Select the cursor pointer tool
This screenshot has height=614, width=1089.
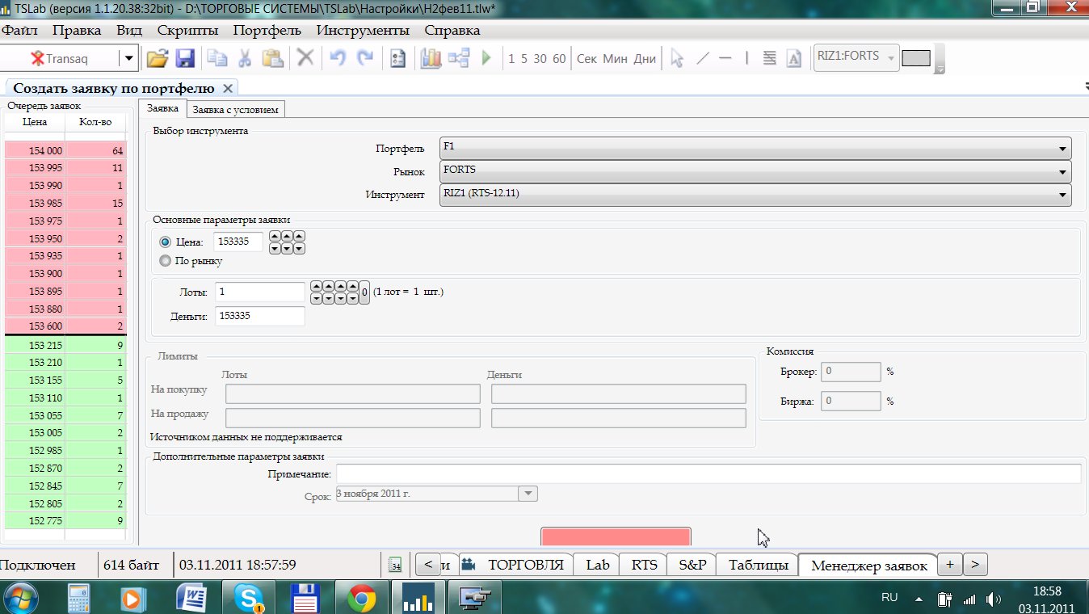pyautogui.click(x=677, y=58)
